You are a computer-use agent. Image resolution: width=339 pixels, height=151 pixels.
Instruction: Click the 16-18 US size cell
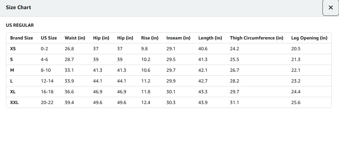click(47, 92)
